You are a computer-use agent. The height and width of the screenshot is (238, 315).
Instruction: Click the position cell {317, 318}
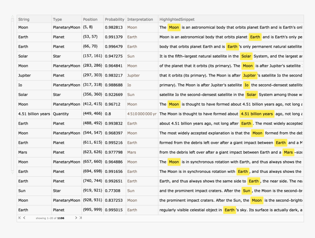click(93, 85)
